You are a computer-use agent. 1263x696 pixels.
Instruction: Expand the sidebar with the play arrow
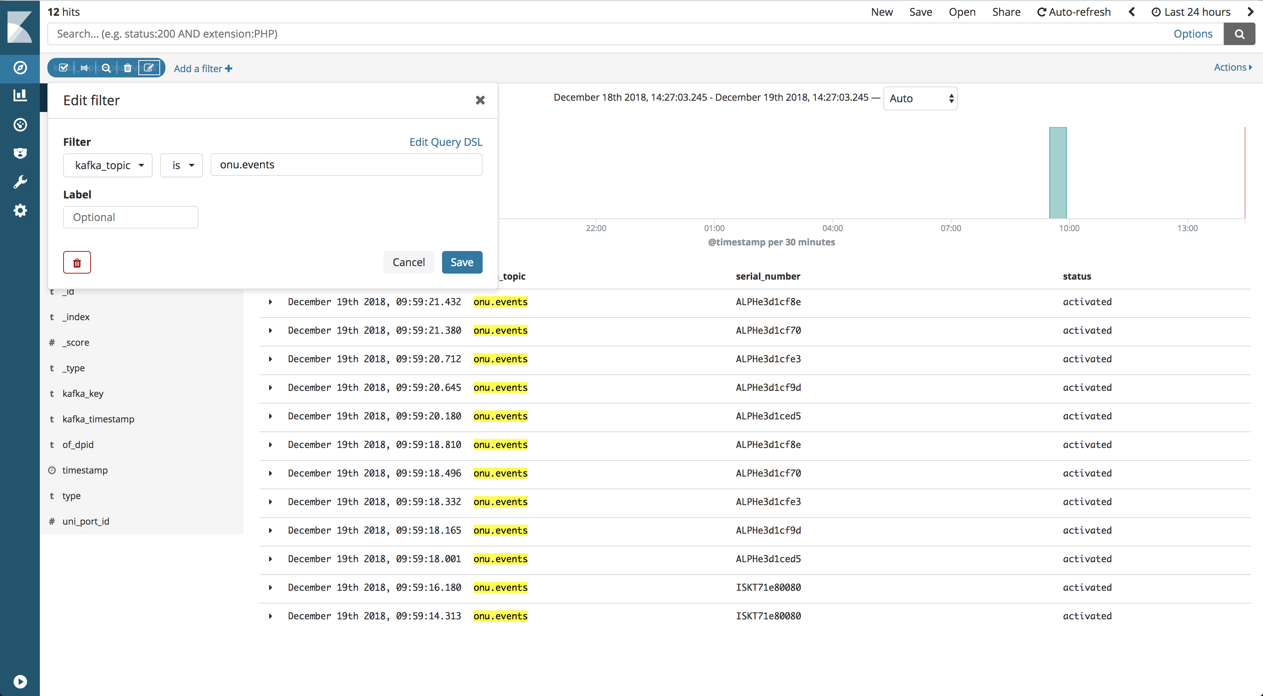tap(20, 681)
